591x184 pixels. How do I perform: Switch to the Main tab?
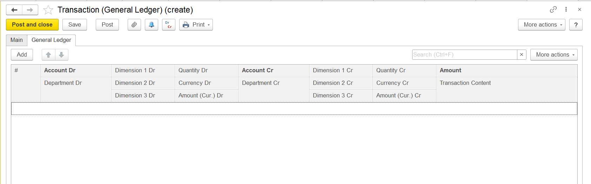pyautogui.click(x=16, y=40)
